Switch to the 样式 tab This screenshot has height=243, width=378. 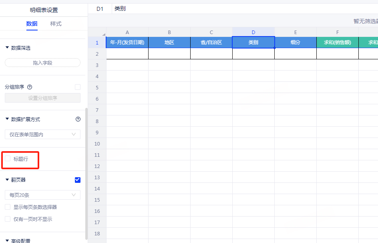click(x=56, y=24)
